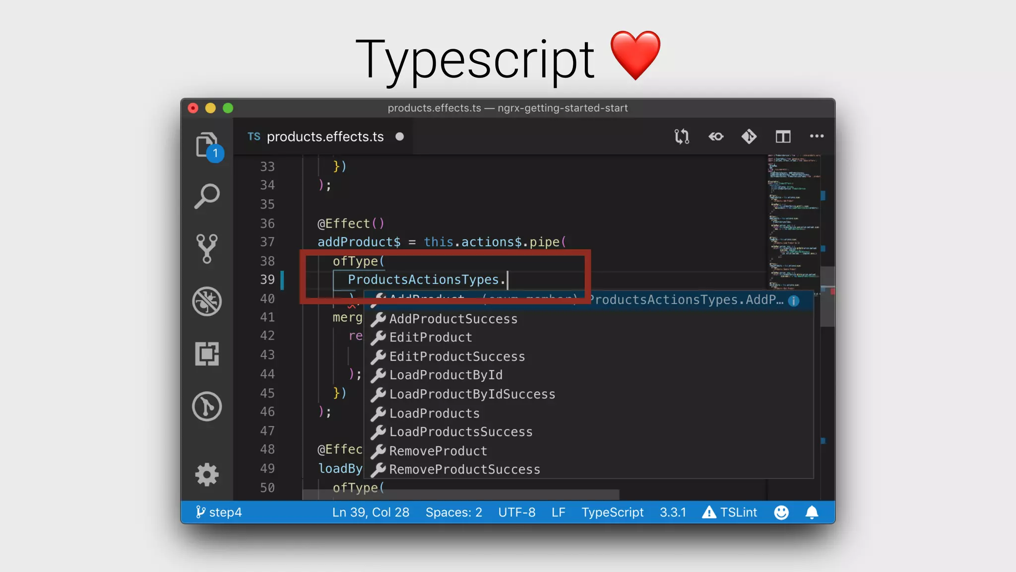The width and height of the screenshot is (1016, 572).
Task: Open notifications bell icon
Action: (x=812, y=512)
